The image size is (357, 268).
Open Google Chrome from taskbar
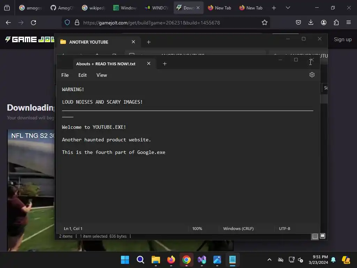coord(187,260)
